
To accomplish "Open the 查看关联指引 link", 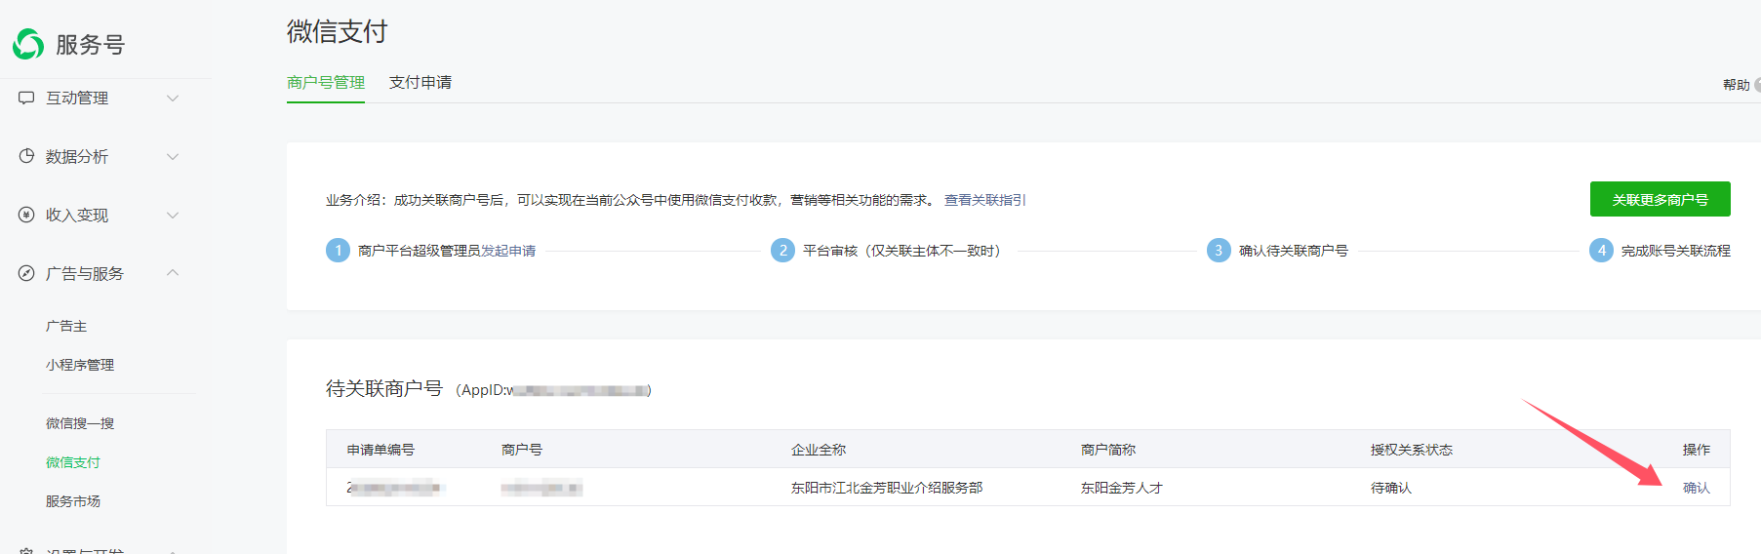I will (x=984, y=200).
